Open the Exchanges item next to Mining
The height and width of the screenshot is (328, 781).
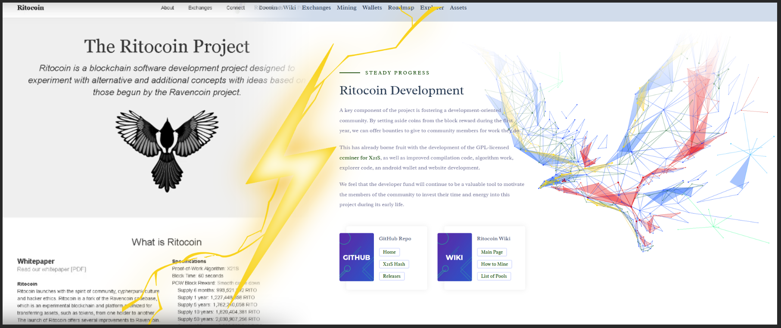click(316, 8)
